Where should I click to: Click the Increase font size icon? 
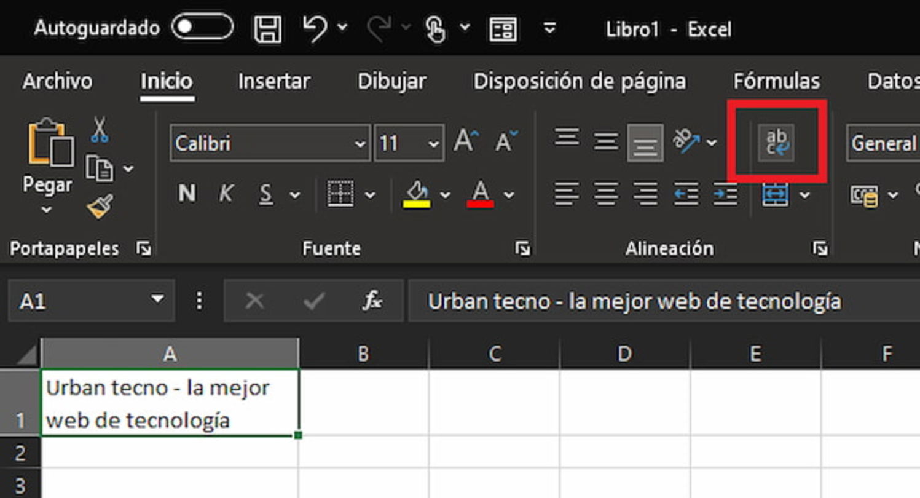[x=466, y=142]
